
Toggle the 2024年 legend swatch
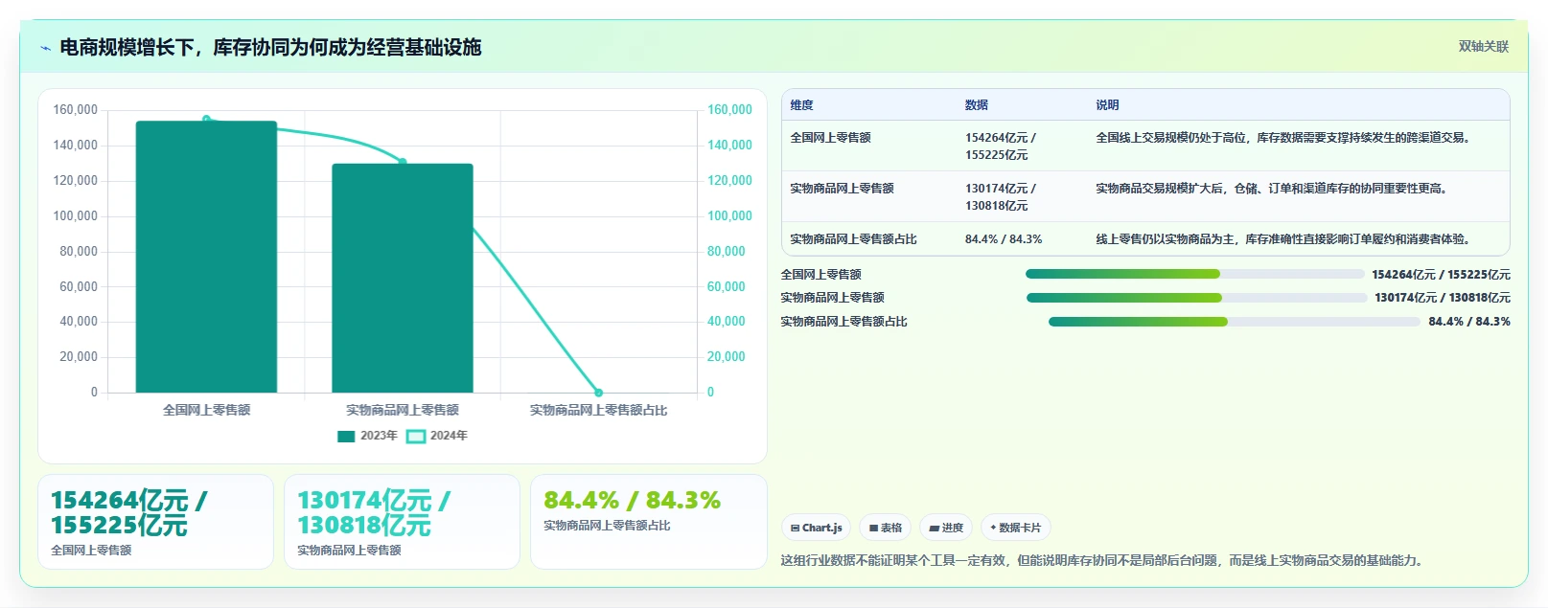pyautogui.click(x=416, y=436)
